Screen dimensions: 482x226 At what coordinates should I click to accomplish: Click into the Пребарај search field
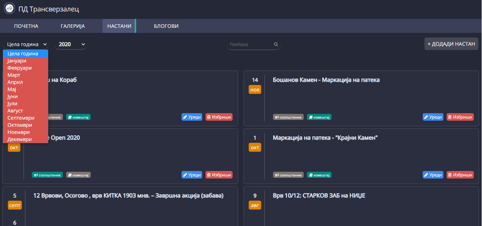(x=250, y=45)
